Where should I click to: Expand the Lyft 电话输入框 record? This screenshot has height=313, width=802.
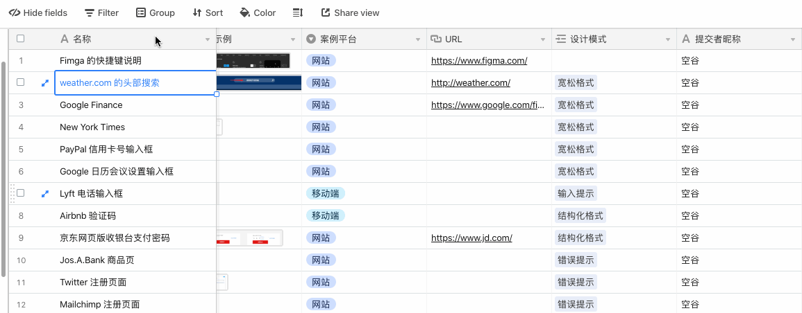(45, 194)
